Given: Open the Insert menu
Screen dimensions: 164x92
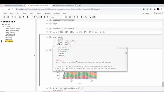Looking at the screenshot, I should [x=25, y=13].
